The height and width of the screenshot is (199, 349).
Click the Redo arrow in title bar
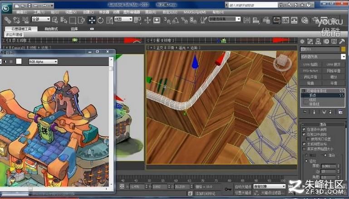(44, 5)
